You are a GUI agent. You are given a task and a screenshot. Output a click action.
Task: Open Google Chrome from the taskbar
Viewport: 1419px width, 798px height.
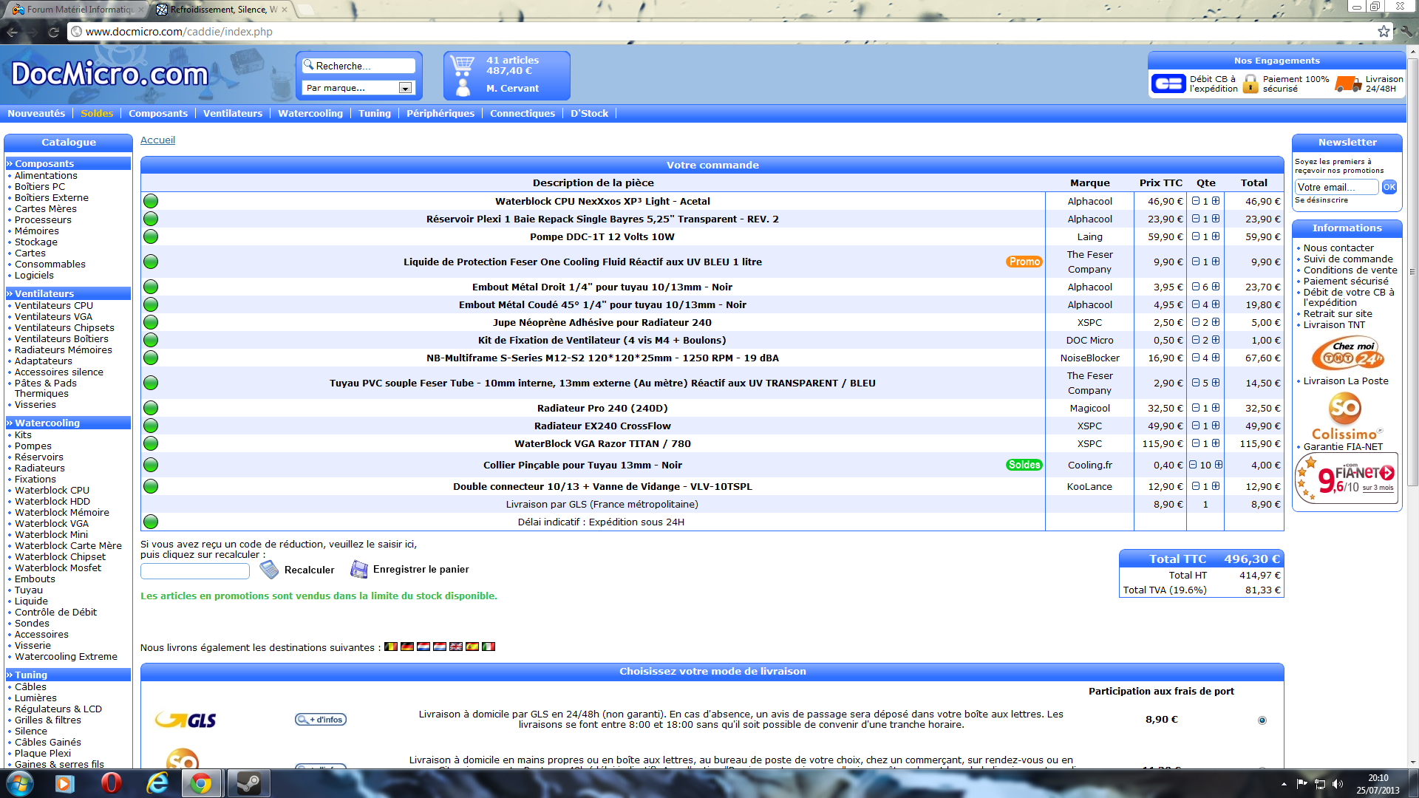201,783
